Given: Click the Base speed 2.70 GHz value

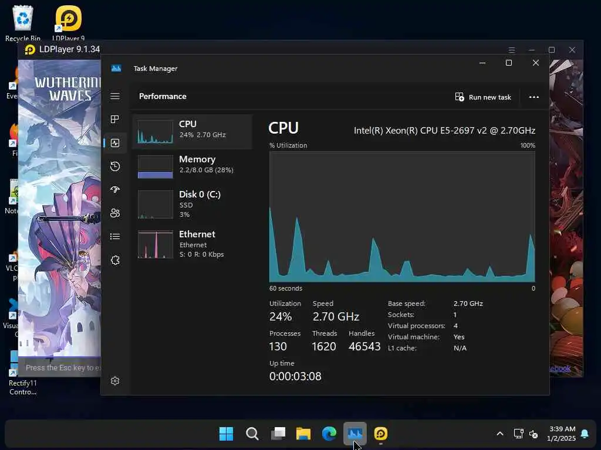Looking at the screenshot, I should 468,304.
